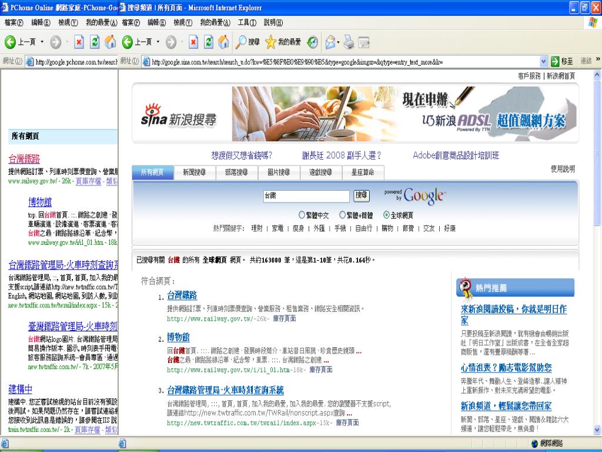Switch to the 部落搜尋 tab
Image resolution: width=602 pixels, height=452 pixels.
pyautogui.click(x=236, y=172)
